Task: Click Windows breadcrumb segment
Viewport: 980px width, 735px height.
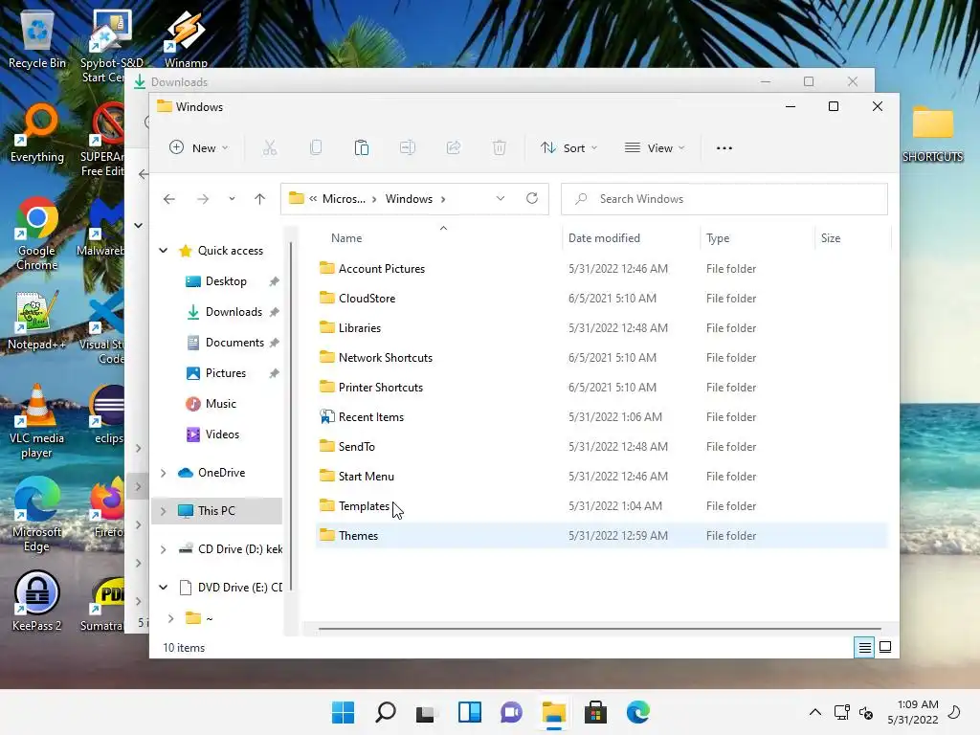Action: 409,199
